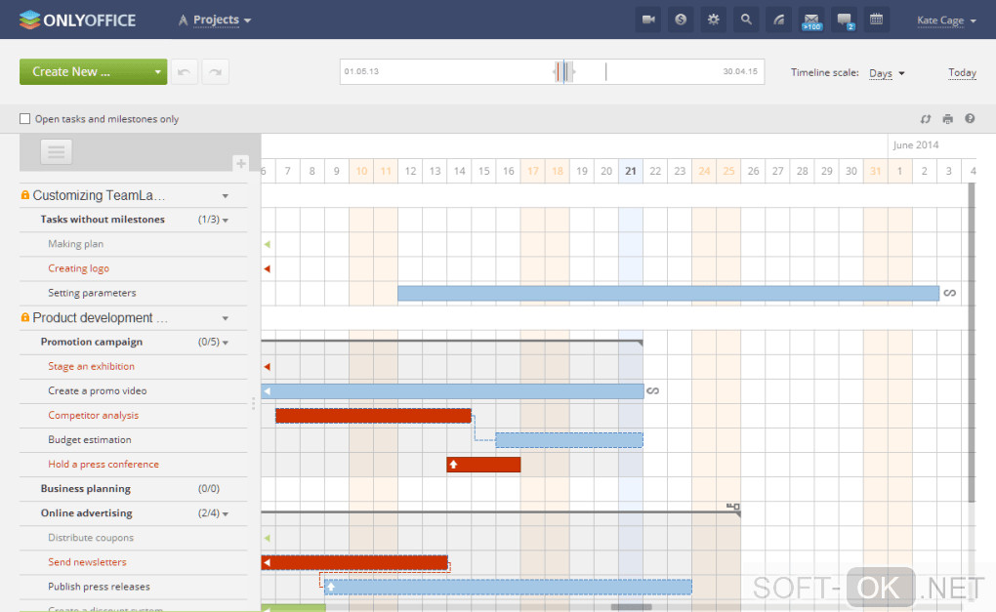Click green arrow marker for Making plan
996x612 pixels.
(x=268, y=244)
